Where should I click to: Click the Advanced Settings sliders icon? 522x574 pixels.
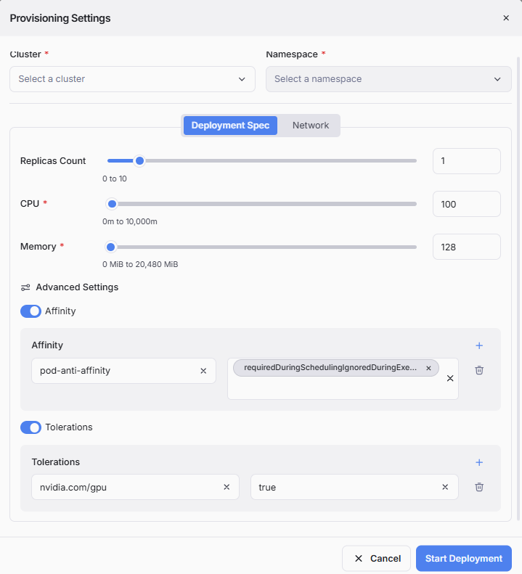click(x=25, y=287)
